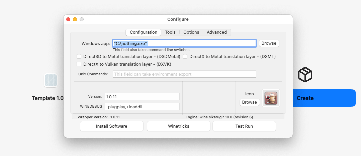Click the package box icon above Create

(305, 75)
